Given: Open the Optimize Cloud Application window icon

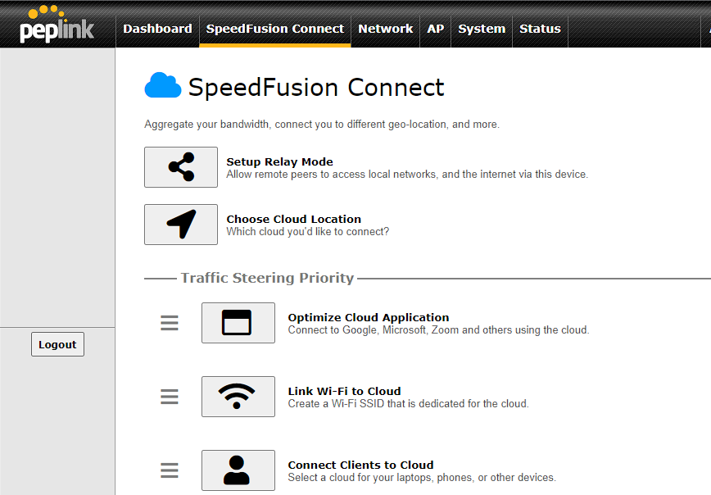Looking at the screenshot, I should tap(238, 323).
